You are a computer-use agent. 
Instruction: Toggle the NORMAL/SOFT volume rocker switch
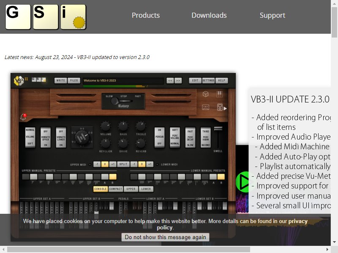(30, 137)
